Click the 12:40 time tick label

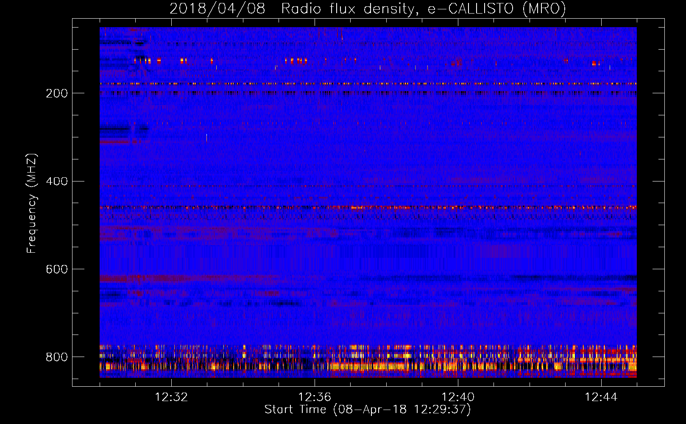click(x=458, y=397)
